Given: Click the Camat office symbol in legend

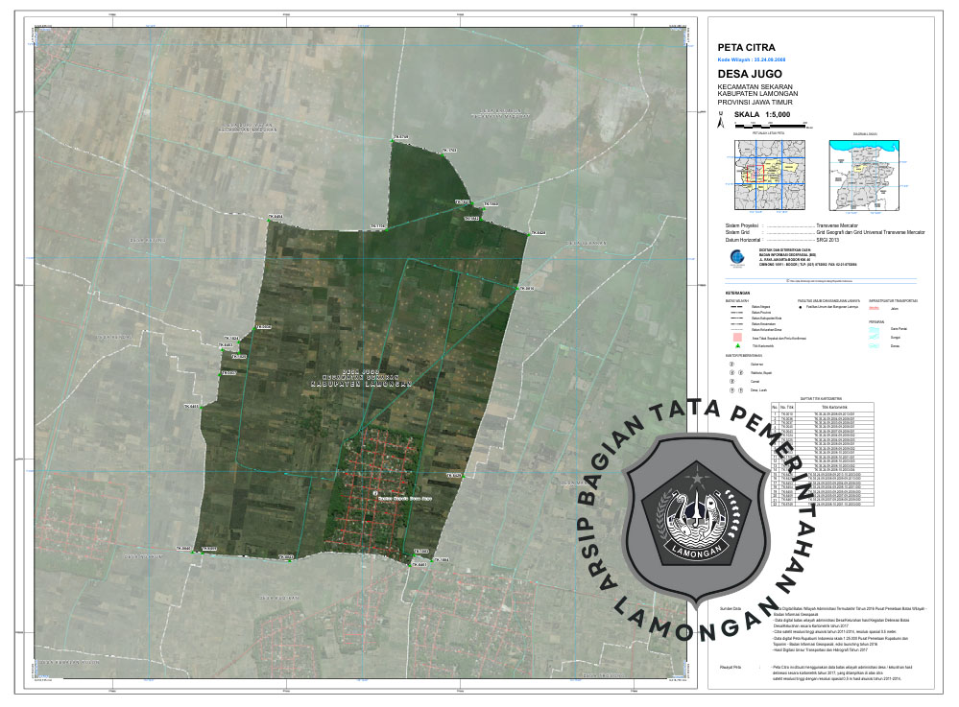Looking at the screenshot, I should pyautogui.click(x=731, y=382).
